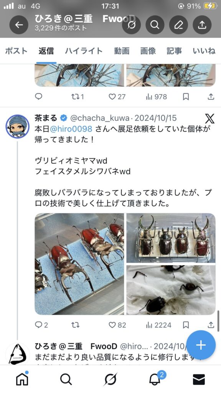
Task: Open direct messages envelope icon
Action: click(199, 379)
